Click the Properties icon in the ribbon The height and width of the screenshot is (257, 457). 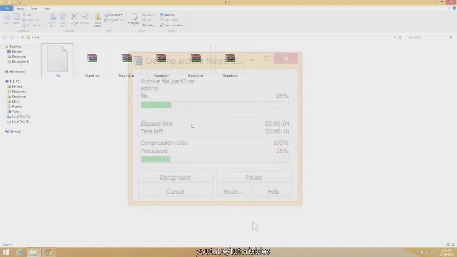point(134,19)
